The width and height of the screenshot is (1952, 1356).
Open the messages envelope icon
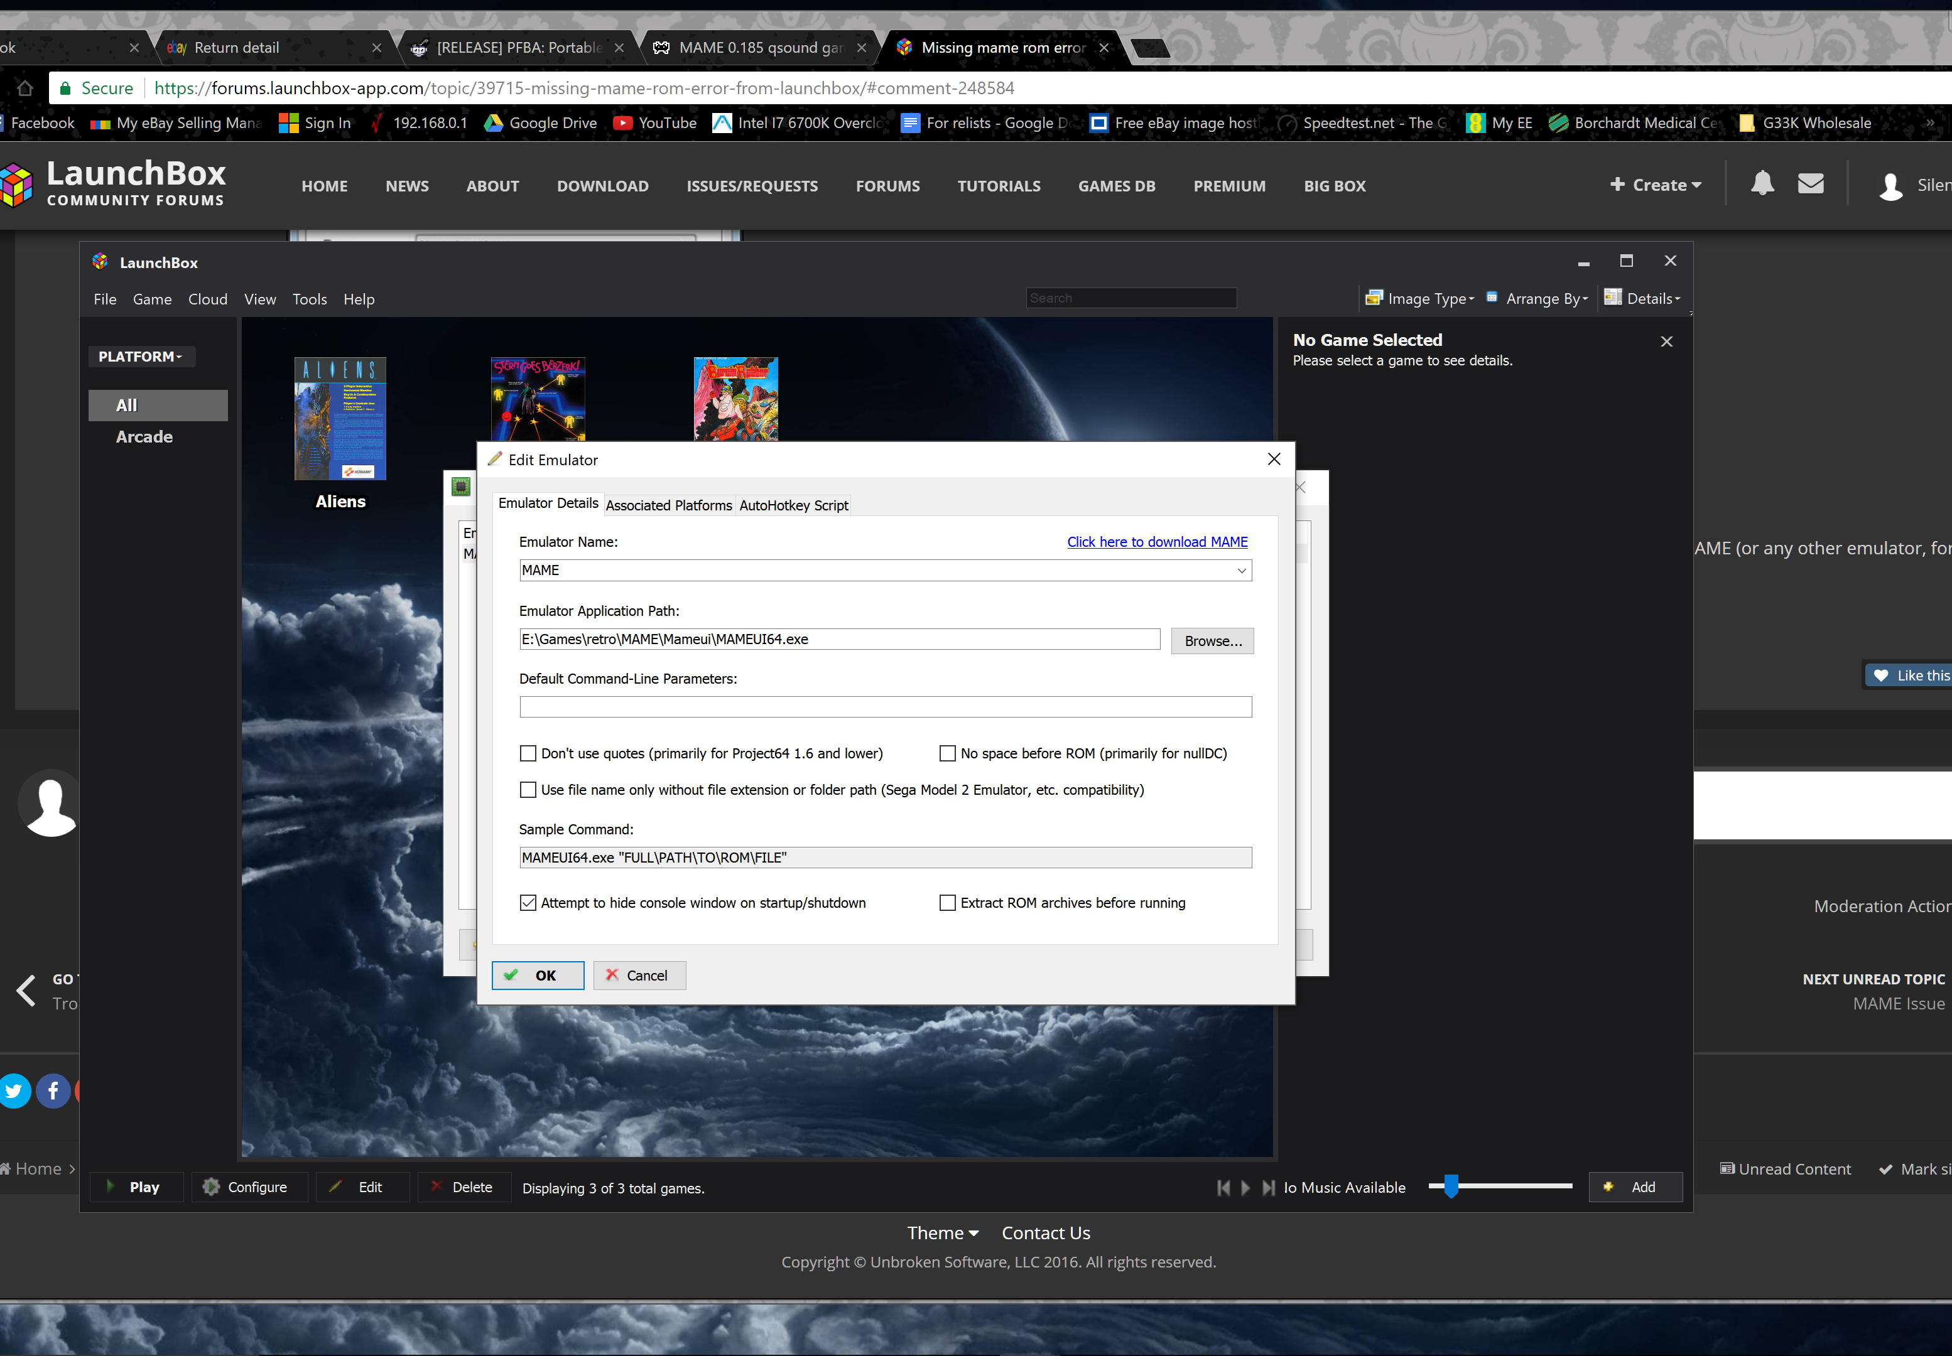tap(1810, 185)
